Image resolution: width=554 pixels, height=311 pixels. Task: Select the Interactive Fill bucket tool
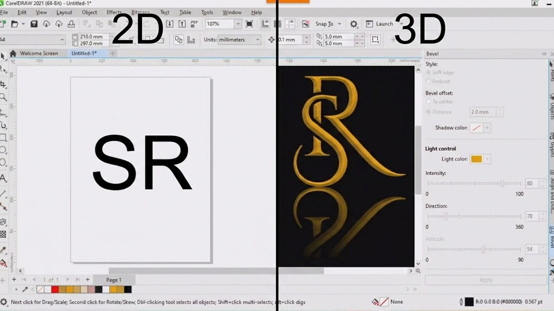tap(3, 263)
